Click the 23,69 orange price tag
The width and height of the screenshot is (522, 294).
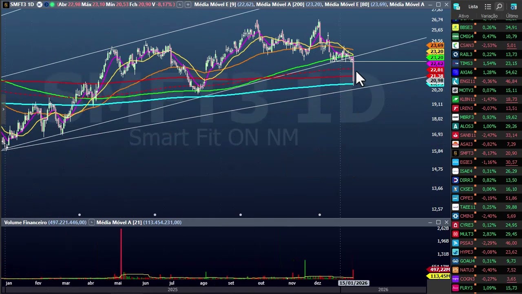click(x=436, y=45)
